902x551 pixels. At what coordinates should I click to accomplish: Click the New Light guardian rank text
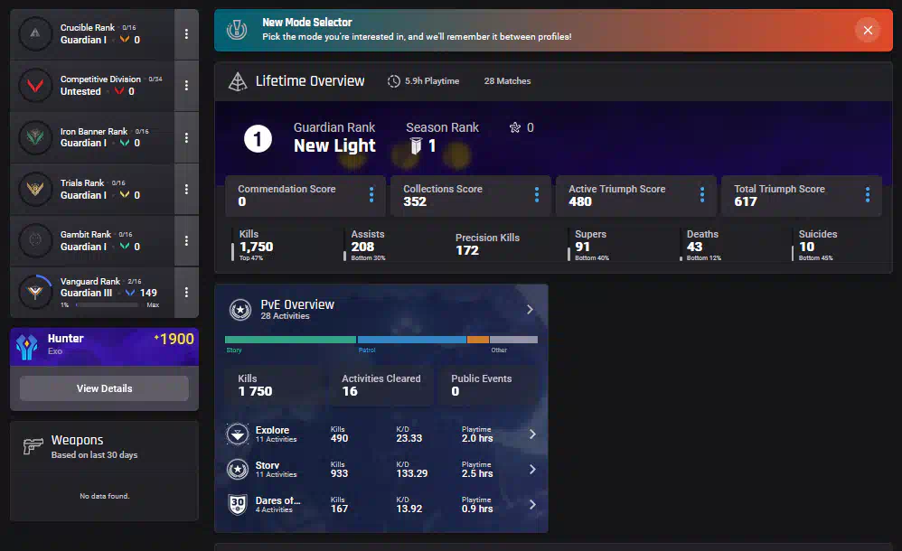click(x=334, y=146)
